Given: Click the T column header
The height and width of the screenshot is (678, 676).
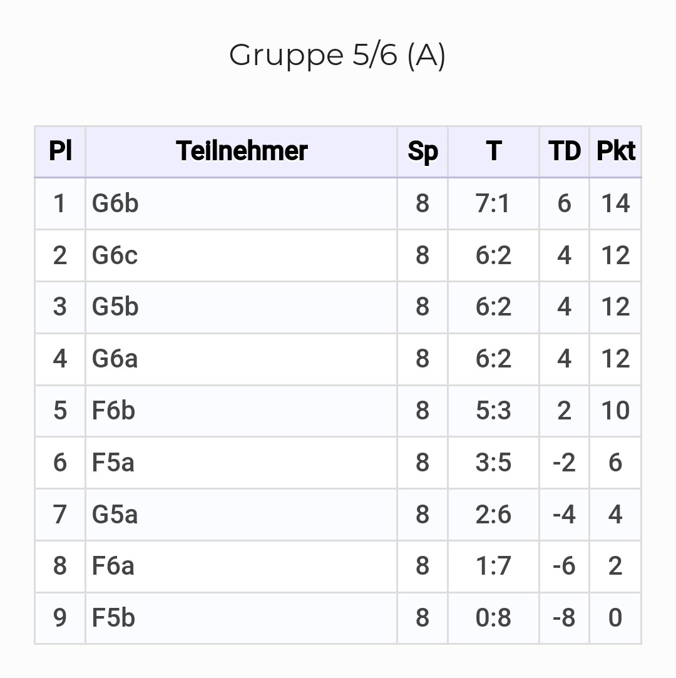Looking at the screenshot, I should pyautogui.click(x=493, y=152).
